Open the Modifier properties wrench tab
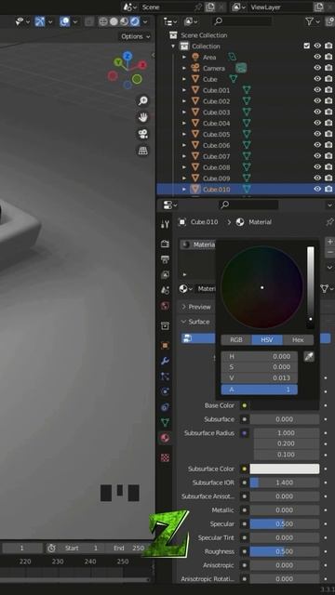The image size is (335, 595). (165, 361)
